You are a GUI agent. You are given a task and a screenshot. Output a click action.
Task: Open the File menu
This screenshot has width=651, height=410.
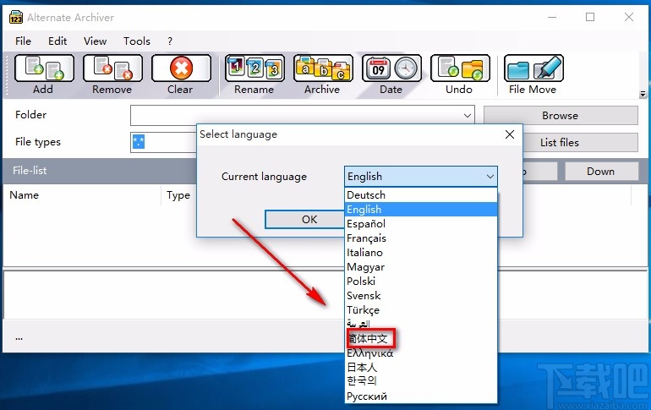(x=23, y=41)
